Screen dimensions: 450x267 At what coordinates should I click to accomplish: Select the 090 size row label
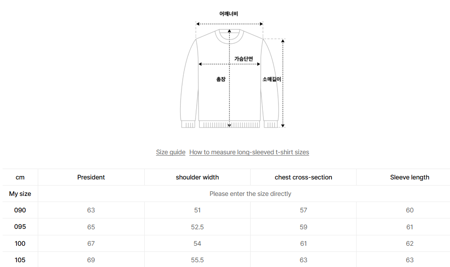point(20,210)
